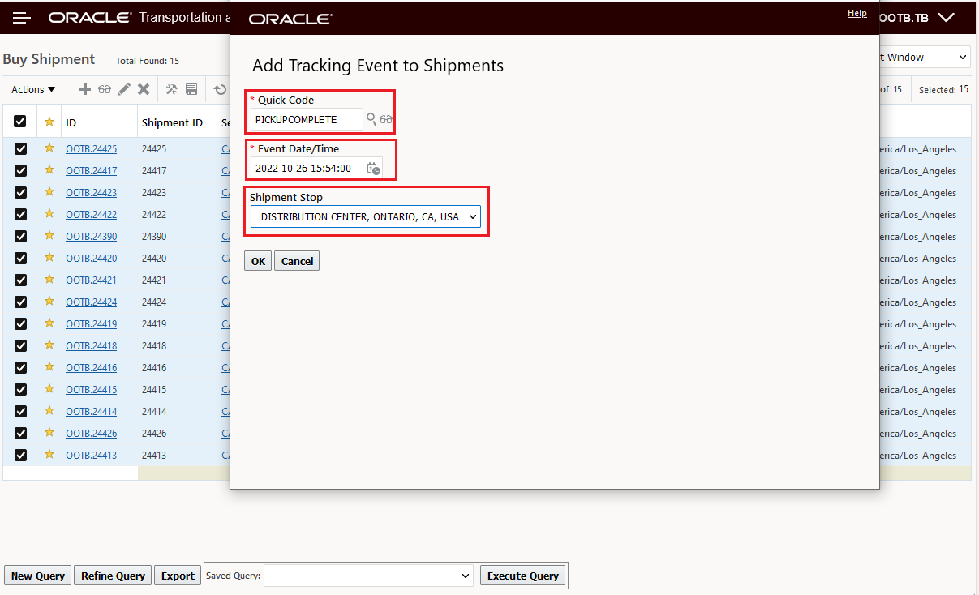Click the toolbar glasses View icon
979x595 pixels.
click(x=105, y=89)
